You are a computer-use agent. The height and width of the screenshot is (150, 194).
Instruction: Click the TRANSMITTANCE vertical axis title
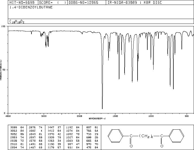pyautogui.click(x=1, y=70)
